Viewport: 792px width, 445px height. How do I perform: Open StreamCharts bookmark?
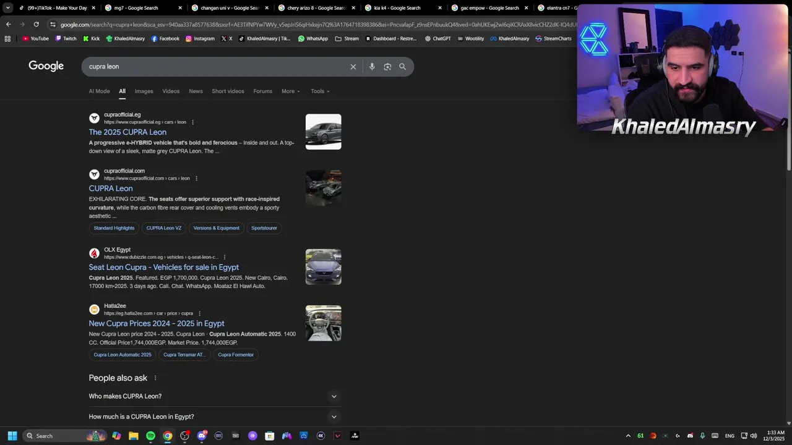[x=553, y=38]
